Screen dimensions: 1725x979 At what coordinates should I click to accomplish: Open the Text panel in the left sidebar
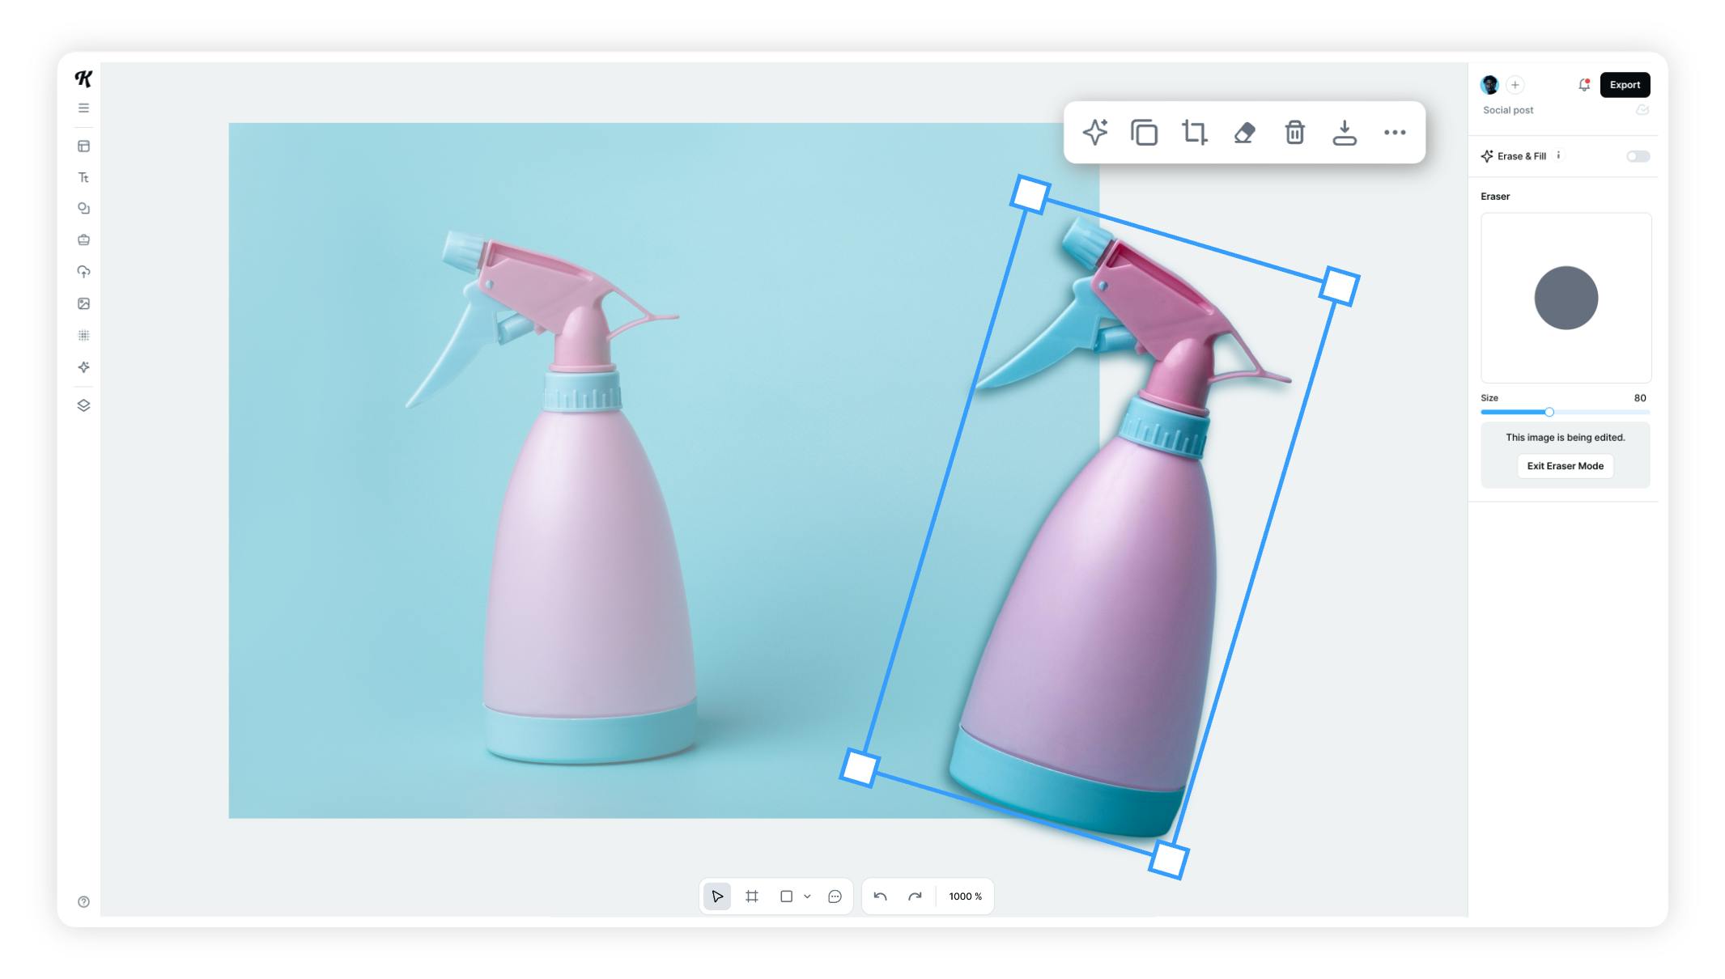tap(84, 176)
